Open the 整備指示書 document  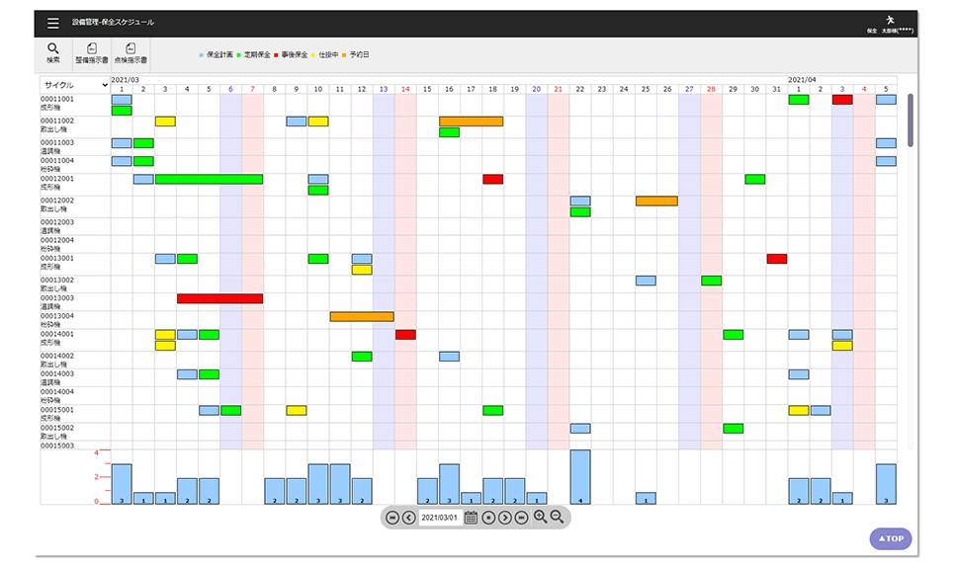coord(92,52)
